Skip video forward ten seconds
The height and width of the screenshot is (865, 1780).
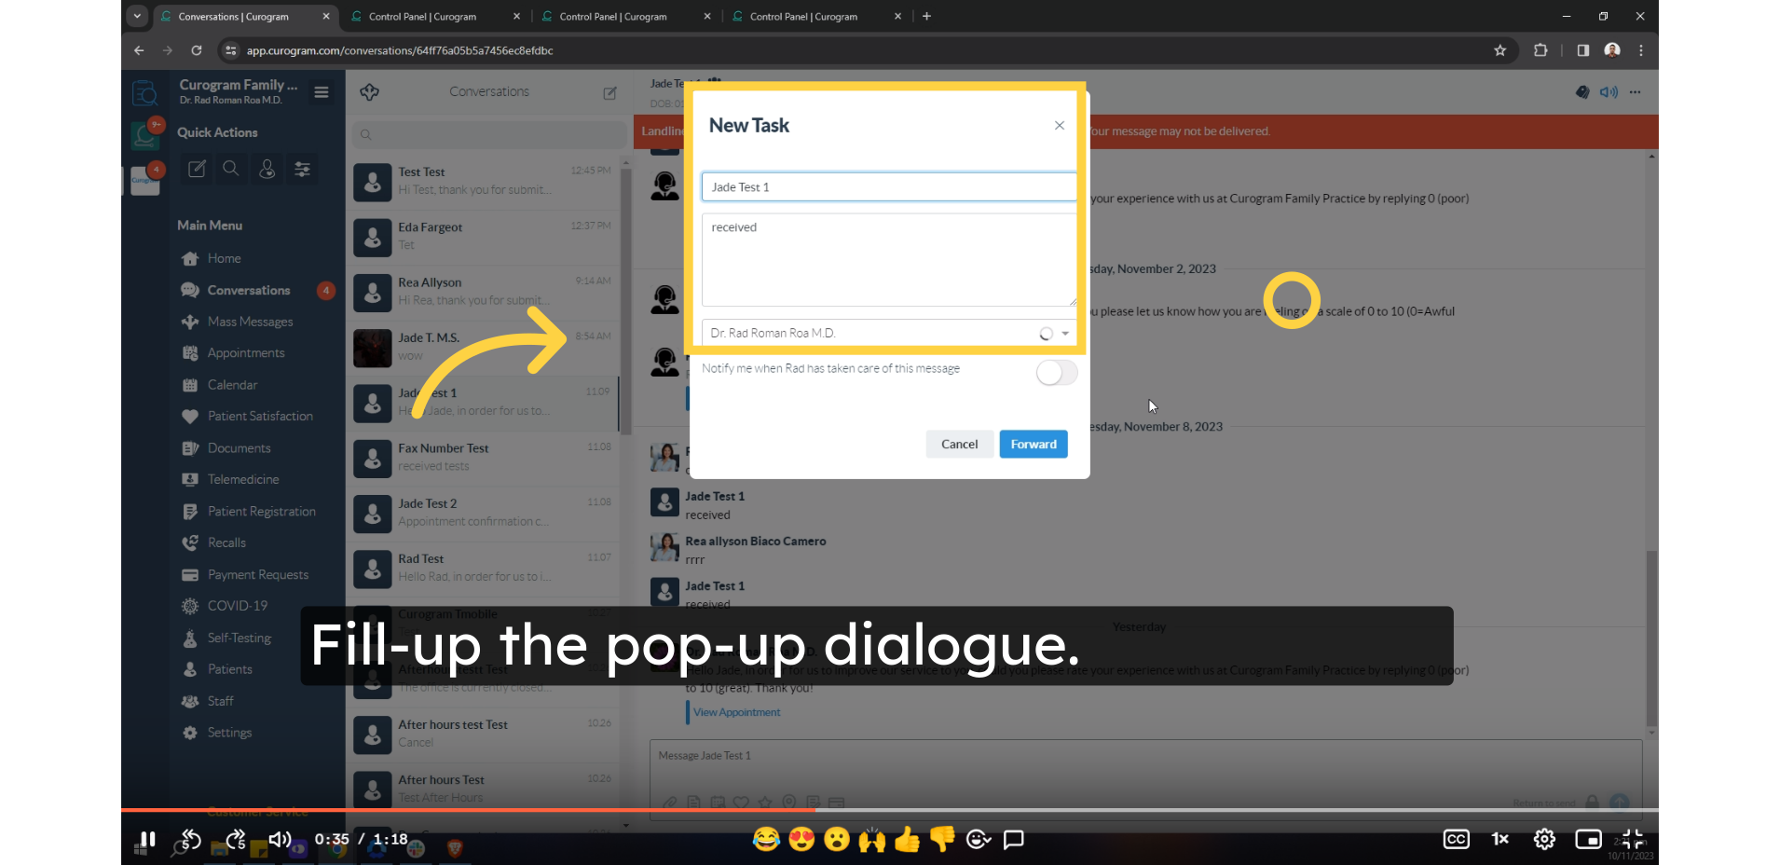[x=236, y=839]
